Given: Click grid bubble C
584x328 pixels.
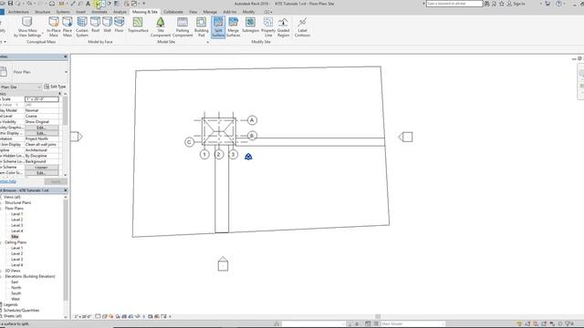Looking at the screenshot, I should 189,142.
